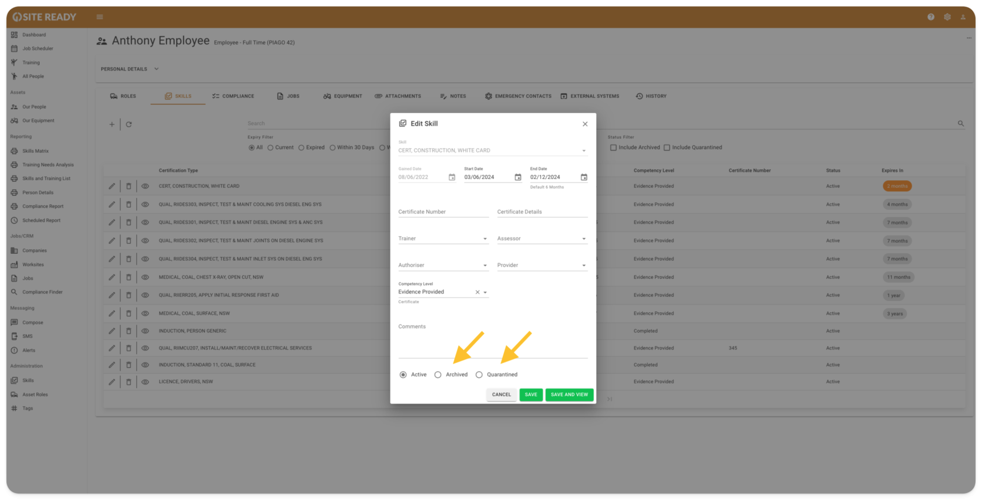
Task: Select the Quarantined radio button
Action: pos(479,375)
